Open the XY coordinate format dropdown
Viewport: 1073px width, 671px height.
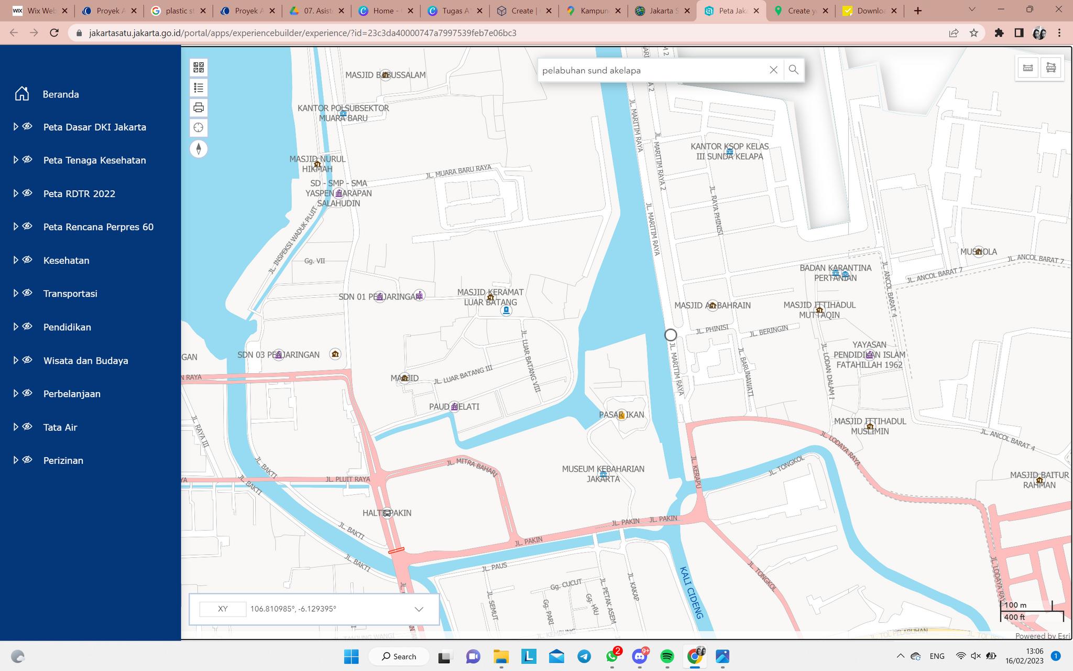pos(419,609)
